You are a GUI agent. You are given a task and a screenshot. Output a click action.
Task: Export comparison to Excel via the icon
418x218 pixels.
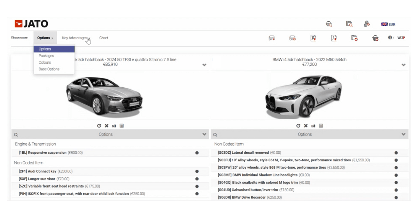pos(313,38)
